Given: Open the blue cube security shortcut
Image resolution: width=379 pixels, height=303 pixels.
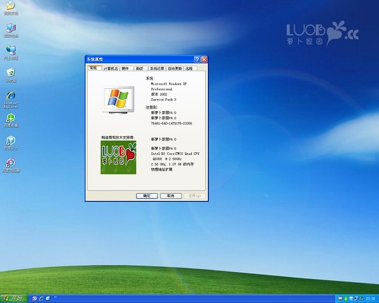Looking at the screenshot, I should (11, 141).
